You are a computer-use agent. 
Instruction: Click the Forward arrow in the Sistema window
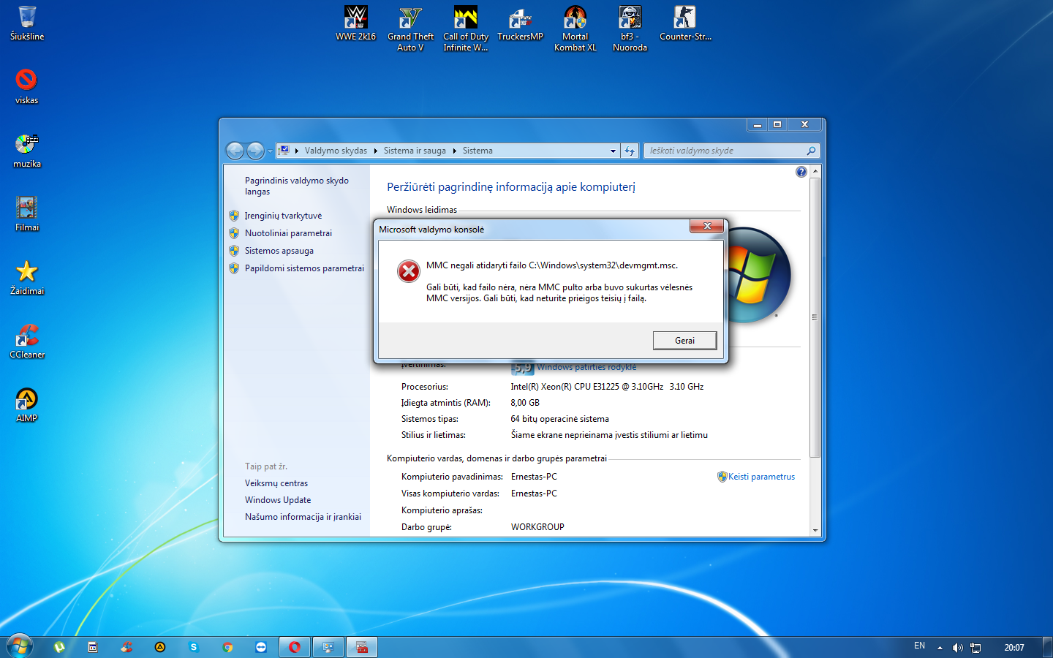(255, 151)
